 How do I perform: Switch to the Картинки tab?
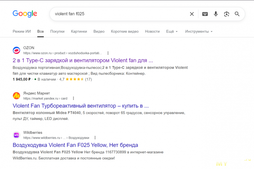79,31
